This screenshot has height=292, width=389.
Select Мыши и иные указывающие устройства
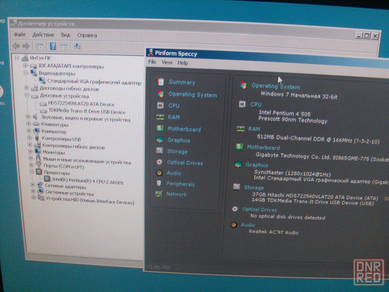(x=87, y=160)
